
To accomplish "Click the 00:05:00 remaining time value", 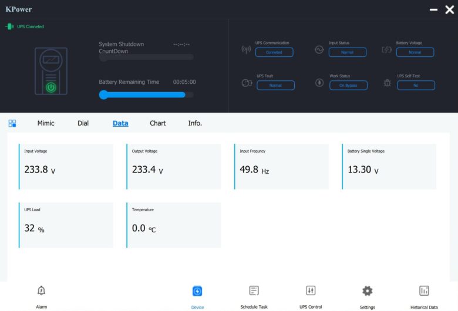I will click(184, 82).
